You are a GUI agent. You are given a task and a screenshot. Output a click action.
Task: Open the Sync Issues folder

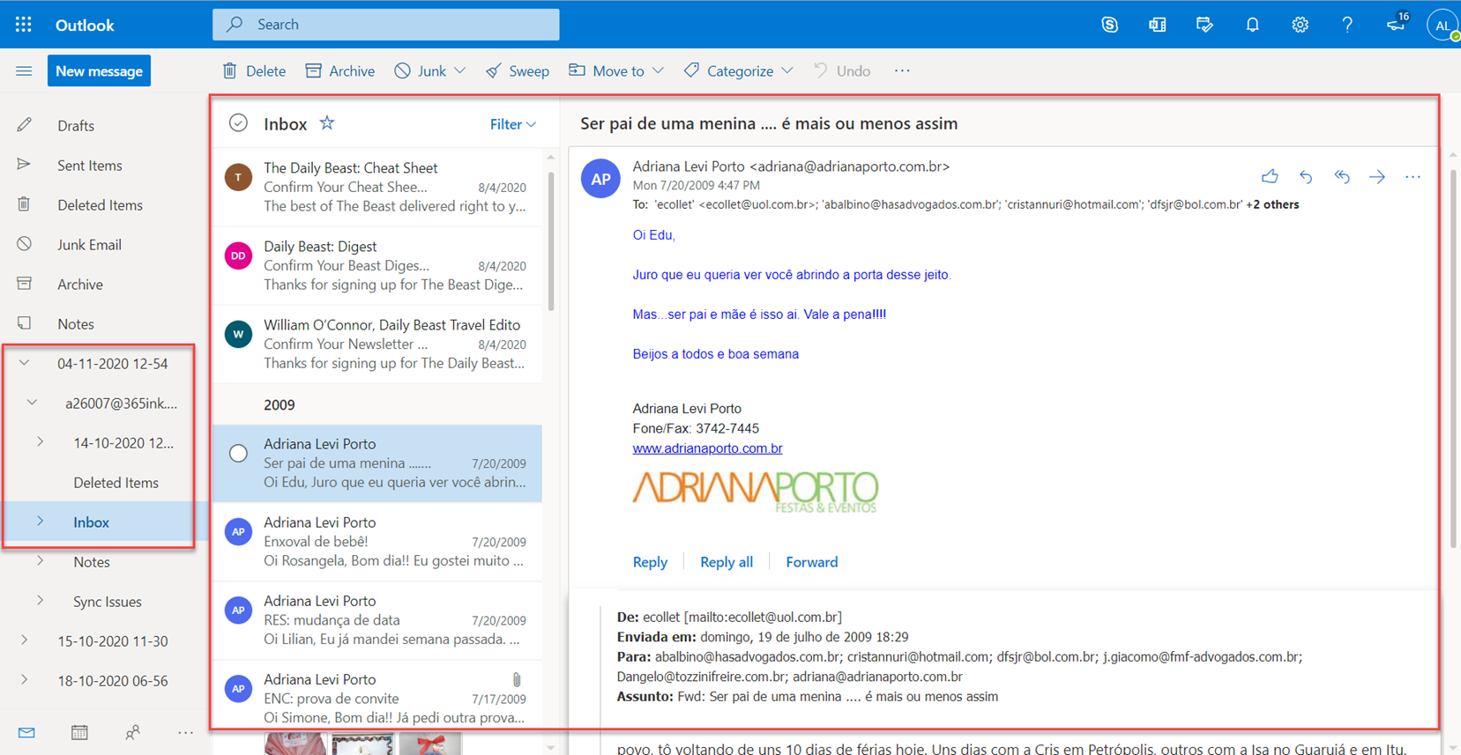coord(108,602)
